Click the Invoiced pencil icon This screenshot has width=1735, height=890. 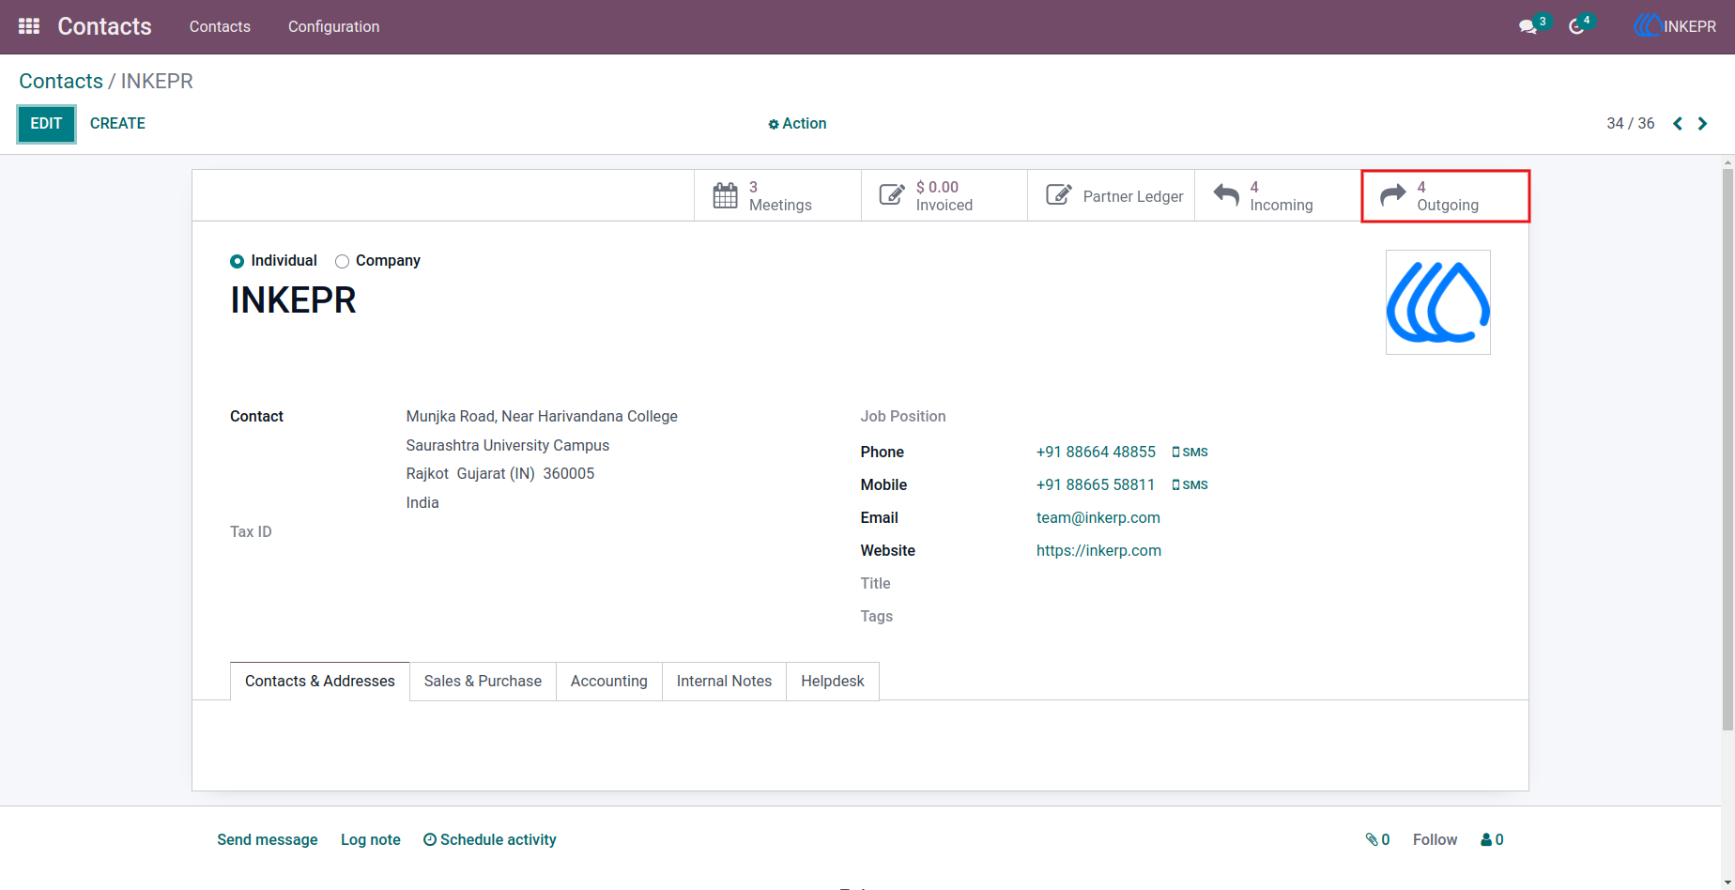click(x=892, y=195)
